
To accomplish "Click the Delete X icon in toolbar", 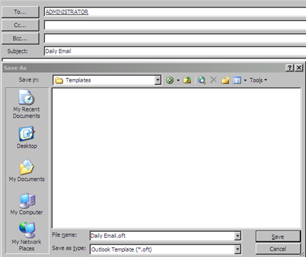I will click(x=213, y=80).
